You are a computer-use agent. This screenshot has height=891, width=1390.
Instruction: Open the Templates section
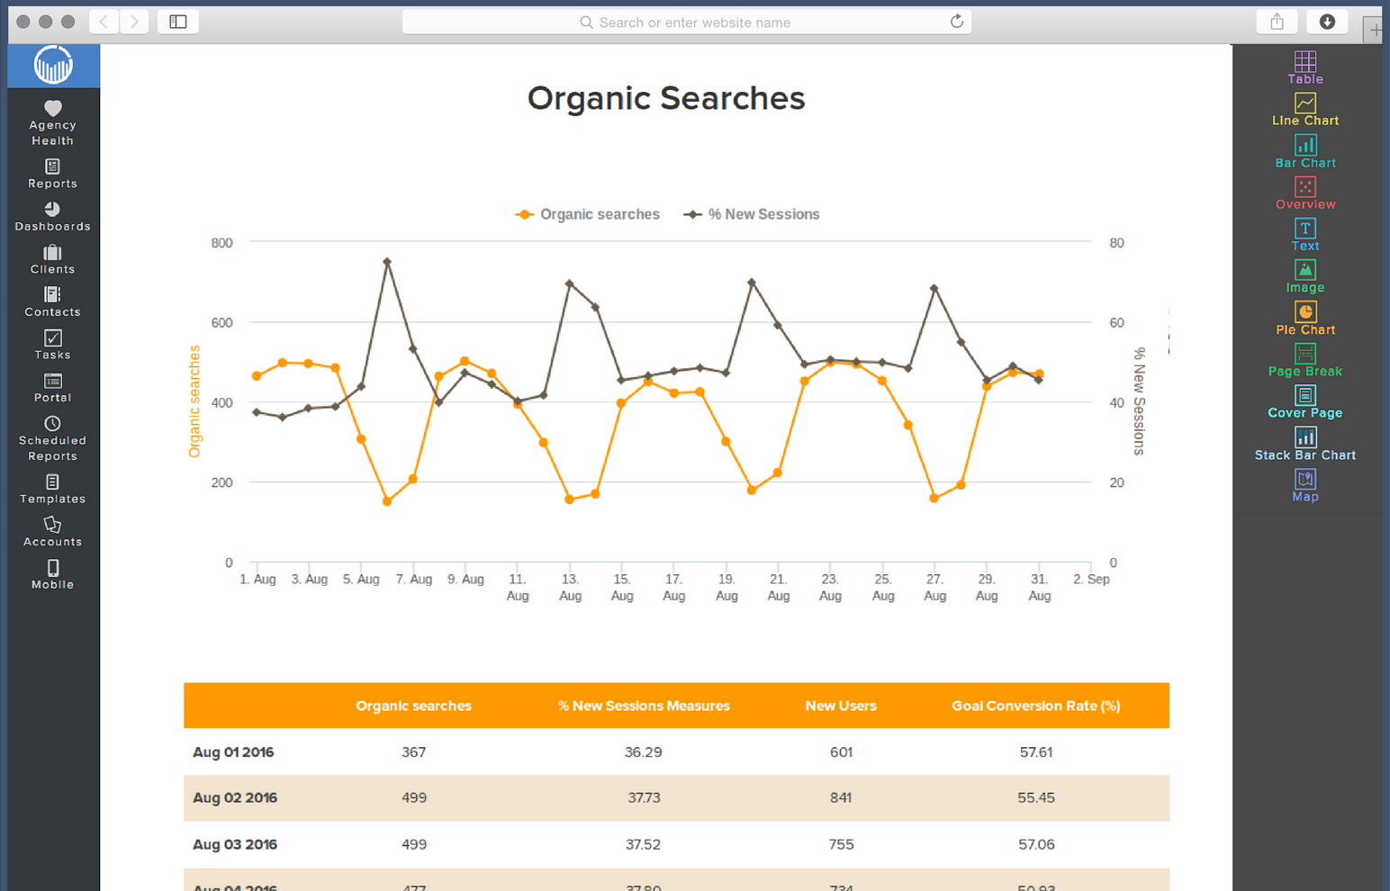[52, 489]
